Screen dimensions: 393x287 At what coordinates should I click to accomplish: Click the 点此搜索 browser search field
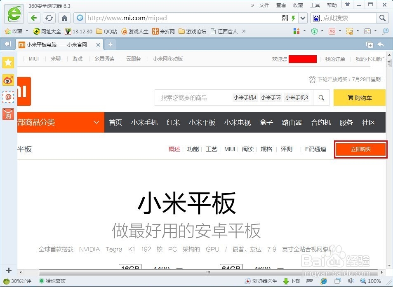tap(349, 18)
